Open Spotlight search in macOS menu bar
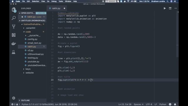The image size is (188, 106). [167, 1]
